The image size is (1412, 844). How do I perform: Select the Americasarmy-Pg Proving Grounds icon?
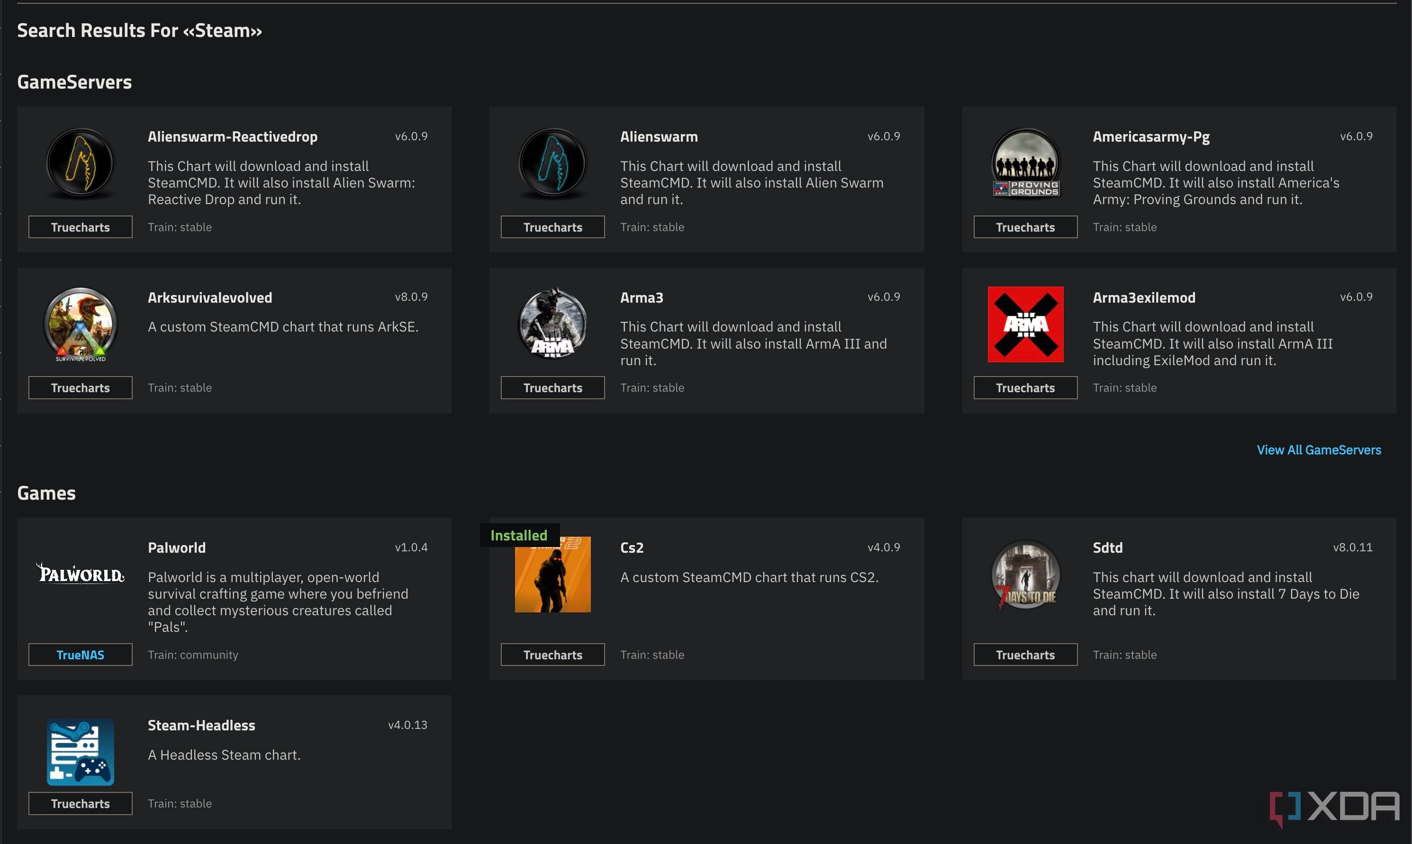(1025, 163)
